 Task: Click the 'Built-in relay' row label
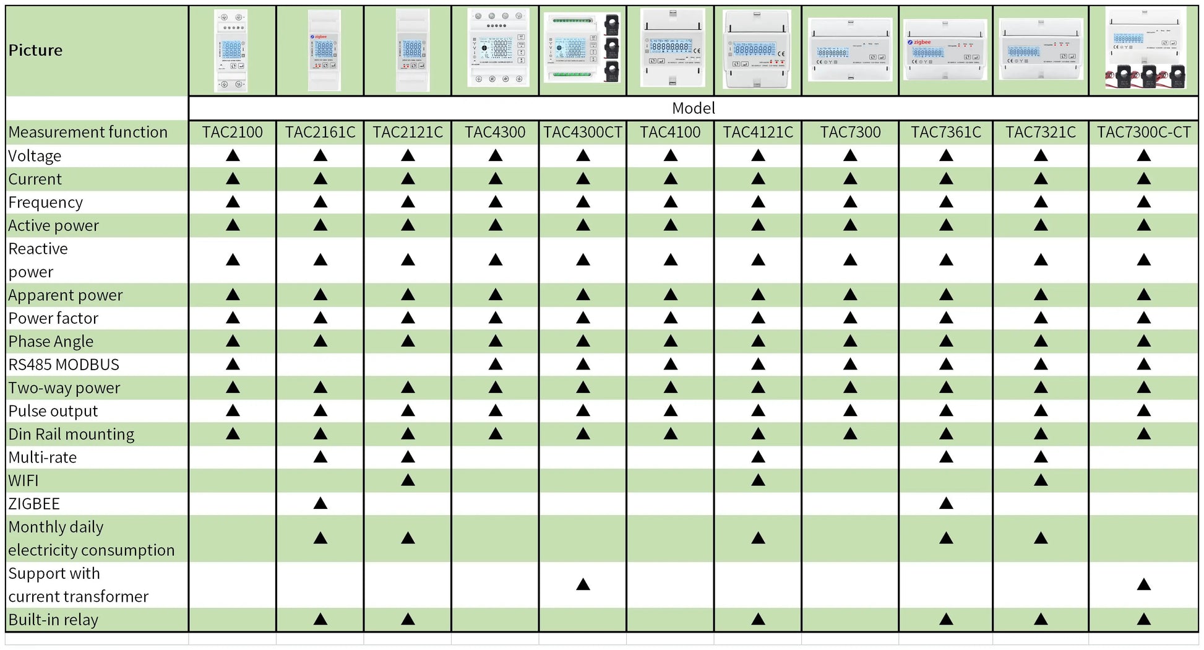tap(53, 620)
